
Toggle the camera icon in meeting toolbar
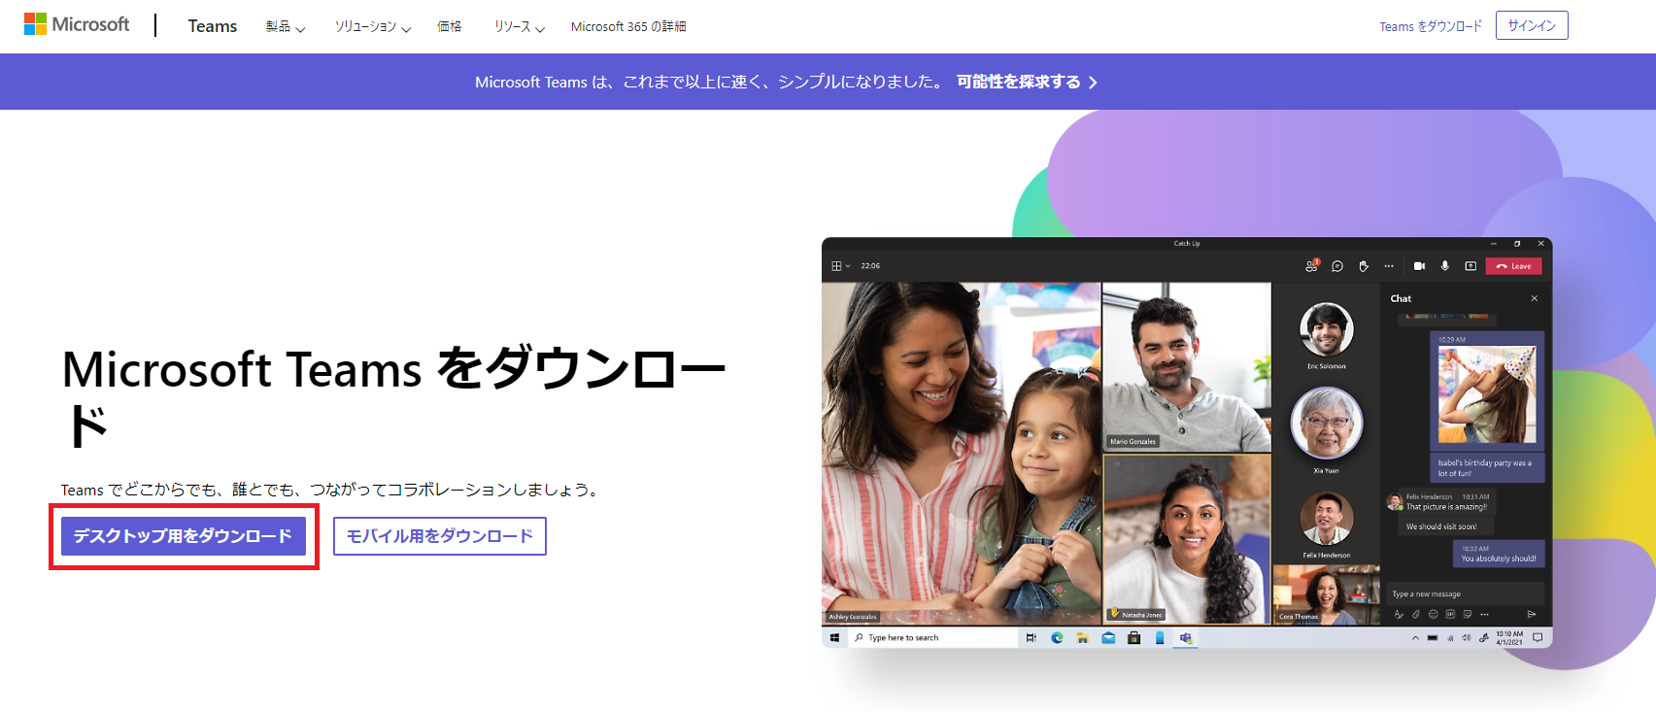pos(1419,266)
